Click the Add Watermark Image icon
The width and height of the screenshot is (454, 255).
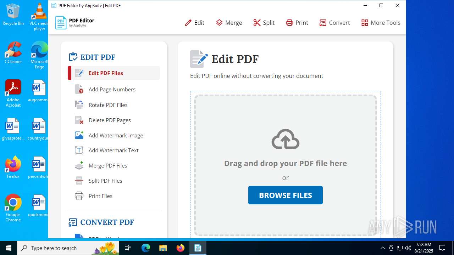click(79, 135)
